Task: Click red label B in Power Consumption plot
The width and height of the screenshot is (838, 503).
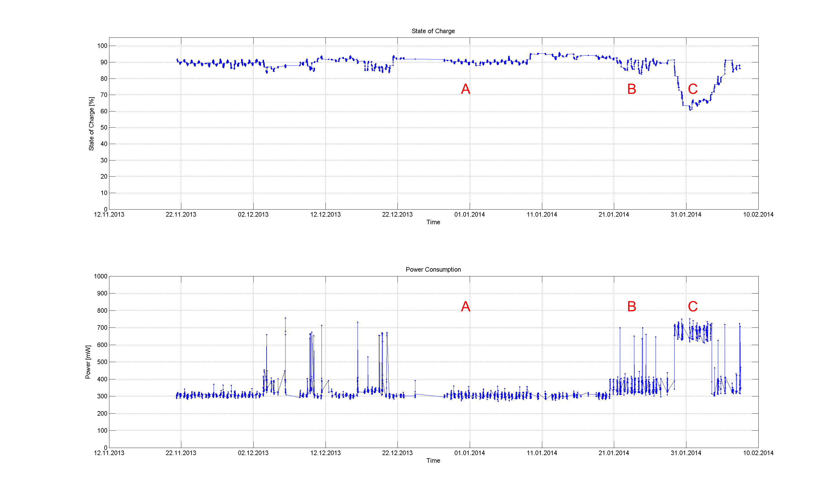Action: click(x=631, y=307)
